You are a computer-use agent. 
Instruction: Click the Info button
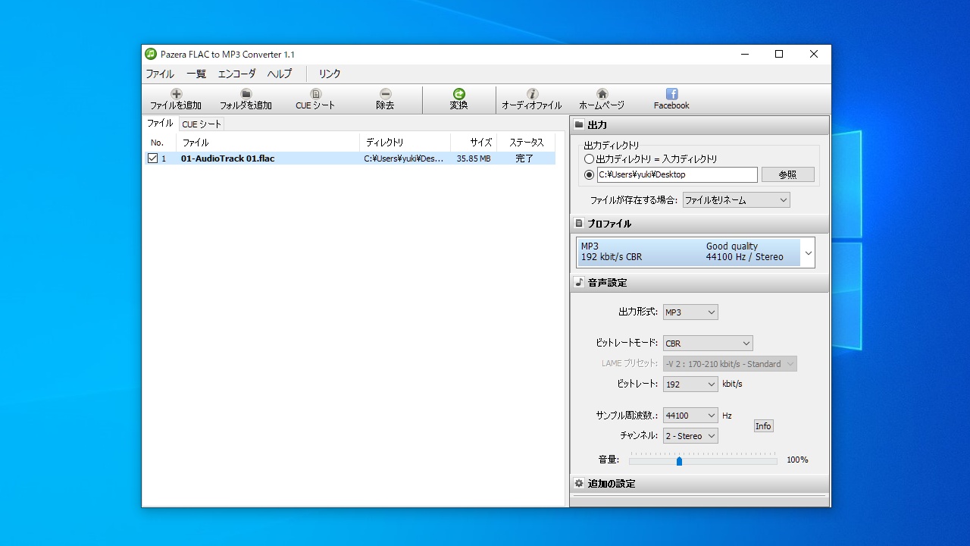(763, 426)
